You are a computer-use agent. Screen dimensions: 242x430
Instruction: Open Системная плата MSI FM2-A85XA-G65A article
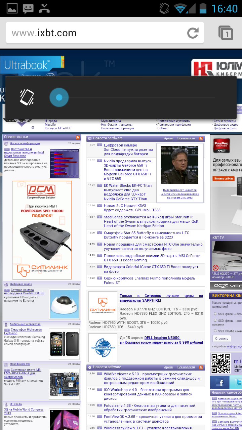23,373
